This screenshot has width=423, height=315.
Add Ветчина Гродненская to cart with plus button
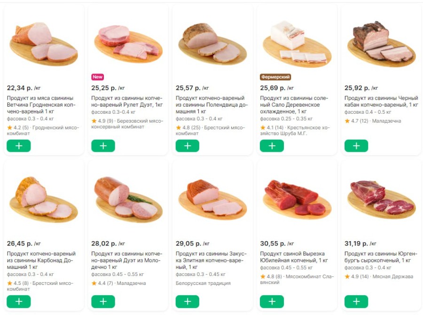coord(19,146)
